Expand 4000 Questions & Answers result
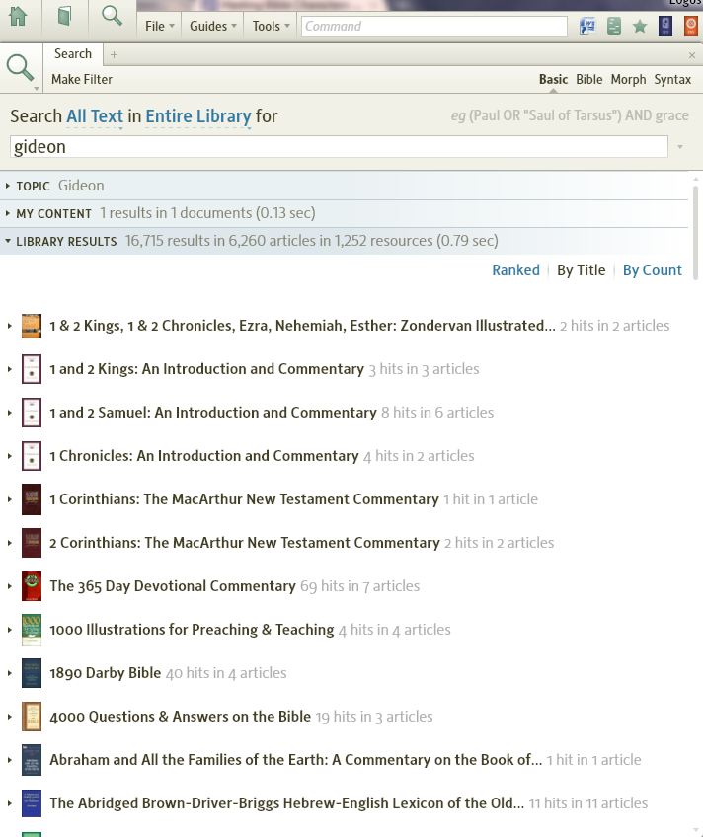Viewport: 703px width, 837px height. 9,717
